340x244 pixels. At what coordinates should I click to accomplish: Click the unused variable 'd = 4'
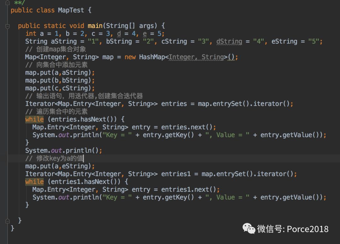[x=127, y=34]
